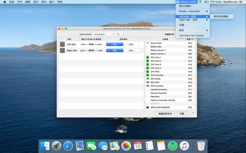Open the Notification Center icon
The width and height of the screenshot is (246, 153).
(x=241, y=2)
